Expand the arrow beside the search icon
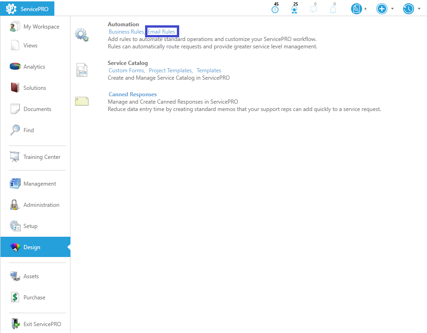The height and width of the screenshot is (333, 427). click(x=365, y=9)
